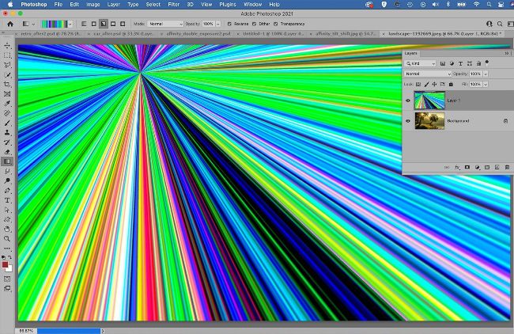
Task: Select the Gradient tool in toolbar
Action: point(7,161)
